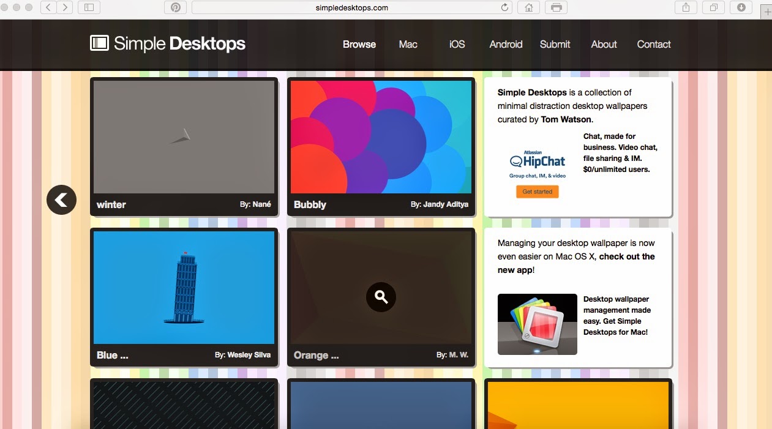Viewport: 772px width, 429px height.
Task: Click 'By: Wesley Silva' author credit
Action: point(242,355)
